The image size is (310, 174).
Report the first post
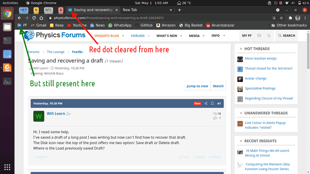(x=41, y=157)
